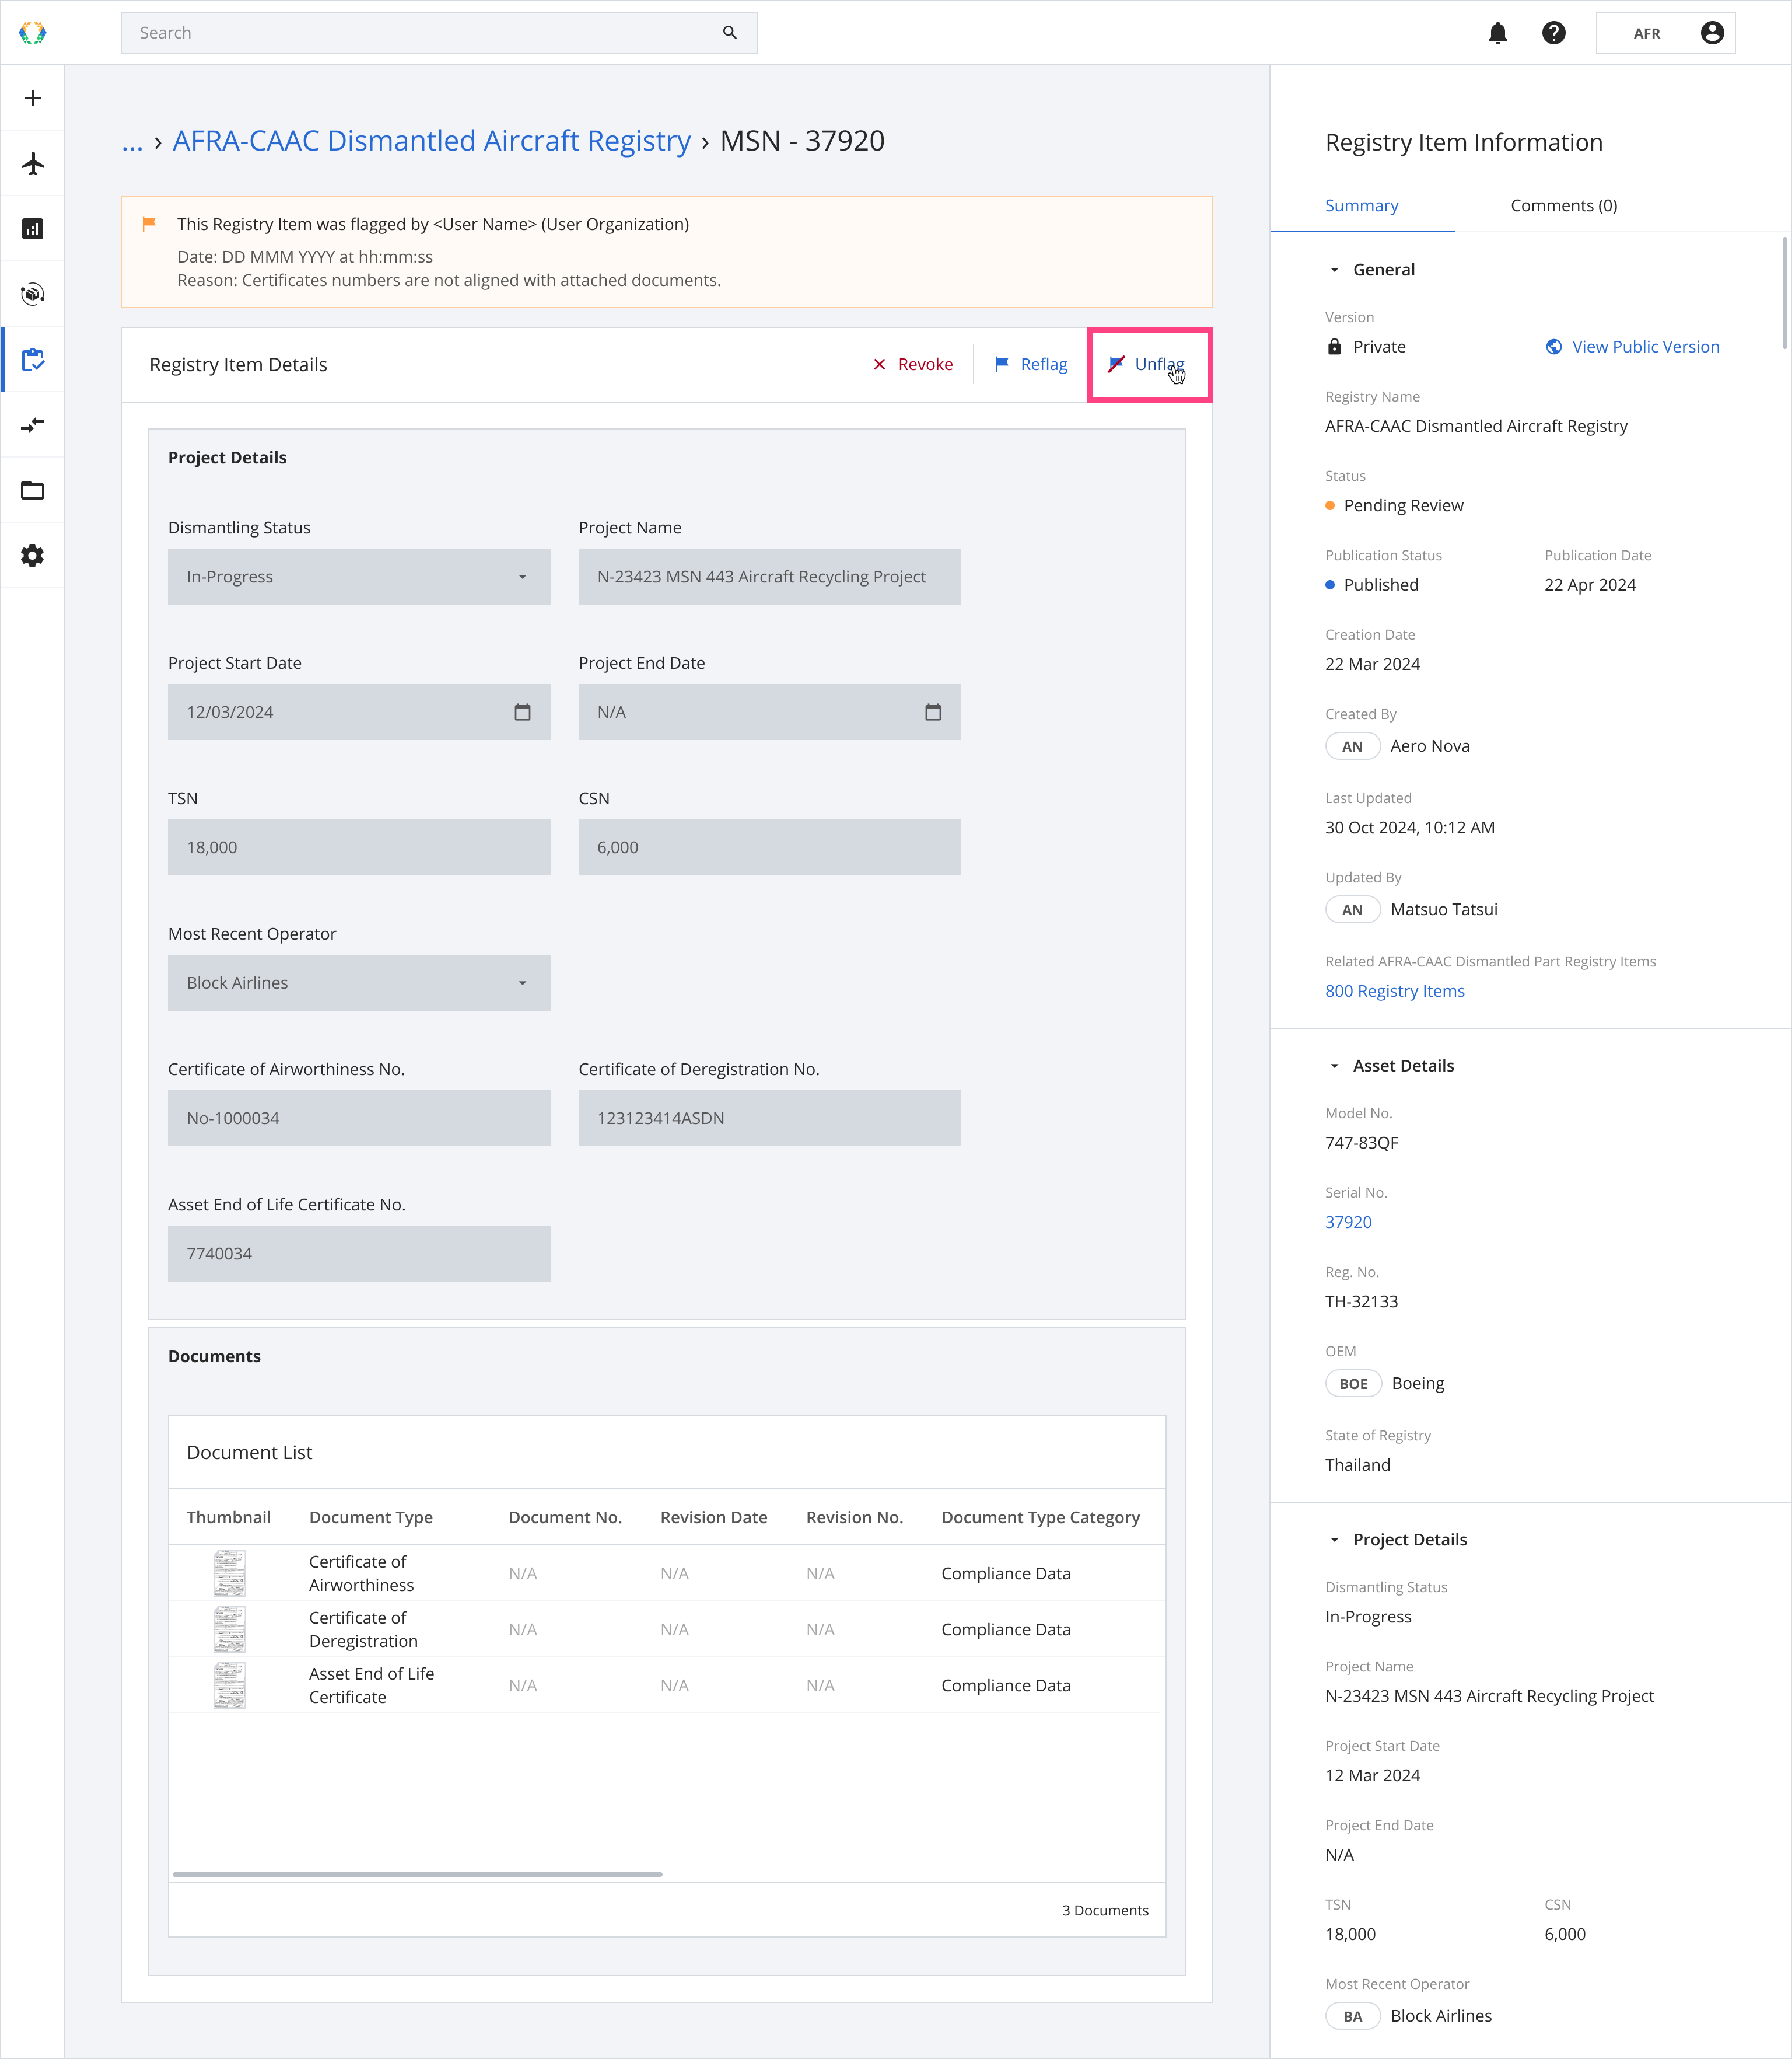Switch to the Comments (0) tab
1792x2059 pixels.
[1563, 205]
